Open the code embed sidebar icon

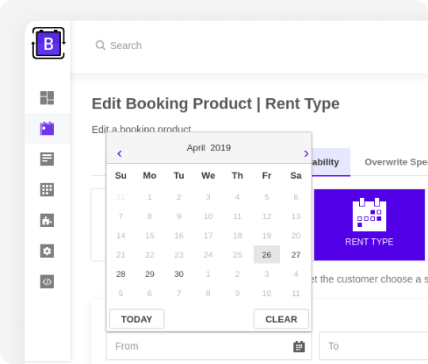point(47,282)
